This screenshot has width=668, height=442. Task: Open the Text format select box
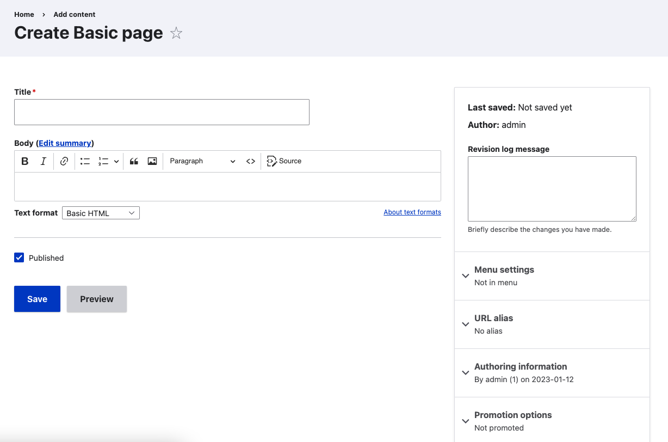[101, 213]
